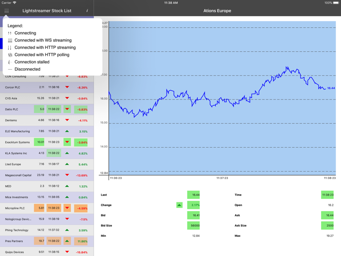Click the Bid Size value 56000 cell
This screenshot has width=341, height=256.
point(193,225)
